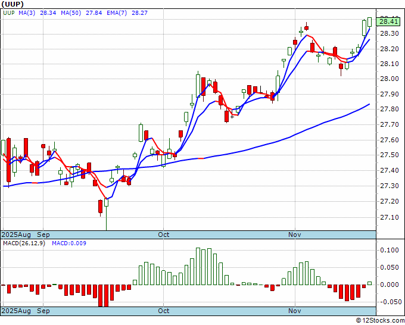The image size is (405, 325).
Task: Click the last small green MACD bar
Action: [370, 283]
